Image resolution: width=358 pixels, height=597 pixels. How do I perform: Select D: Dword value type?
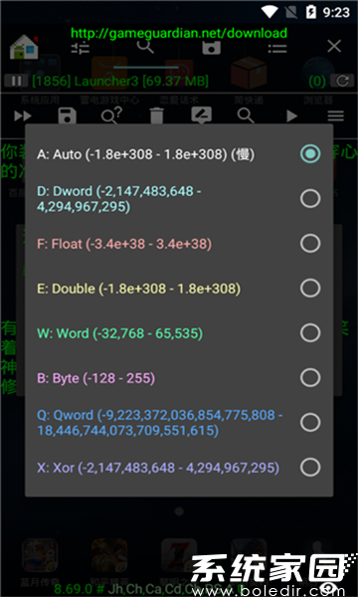click(179, 199)
